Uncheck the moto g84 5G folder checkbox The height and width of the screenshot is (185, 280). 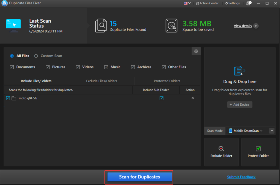(8, 98)
